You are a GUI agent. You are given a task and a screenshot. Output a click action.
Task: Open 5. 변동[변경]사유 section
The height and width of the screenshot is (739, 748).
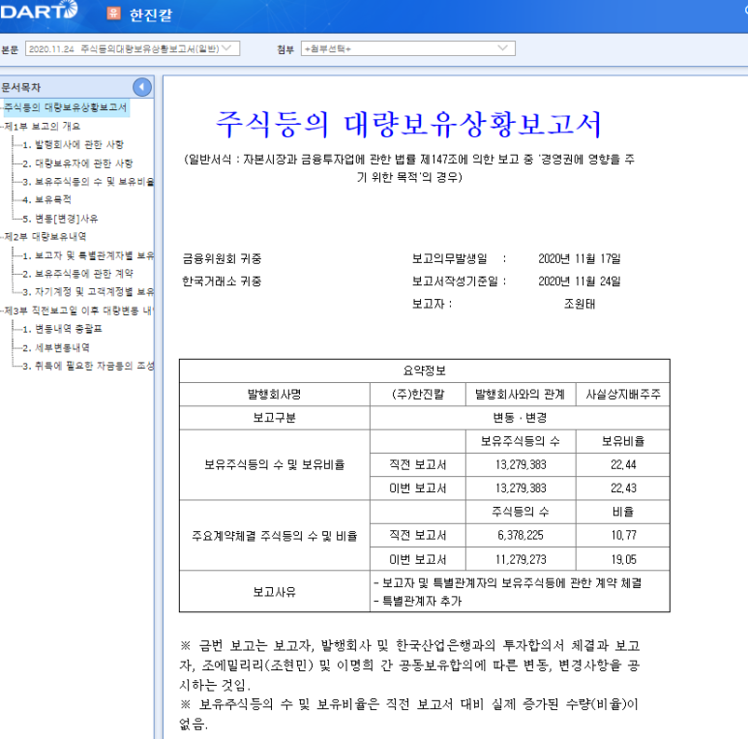pyautogui.click(x=60, y=219)
